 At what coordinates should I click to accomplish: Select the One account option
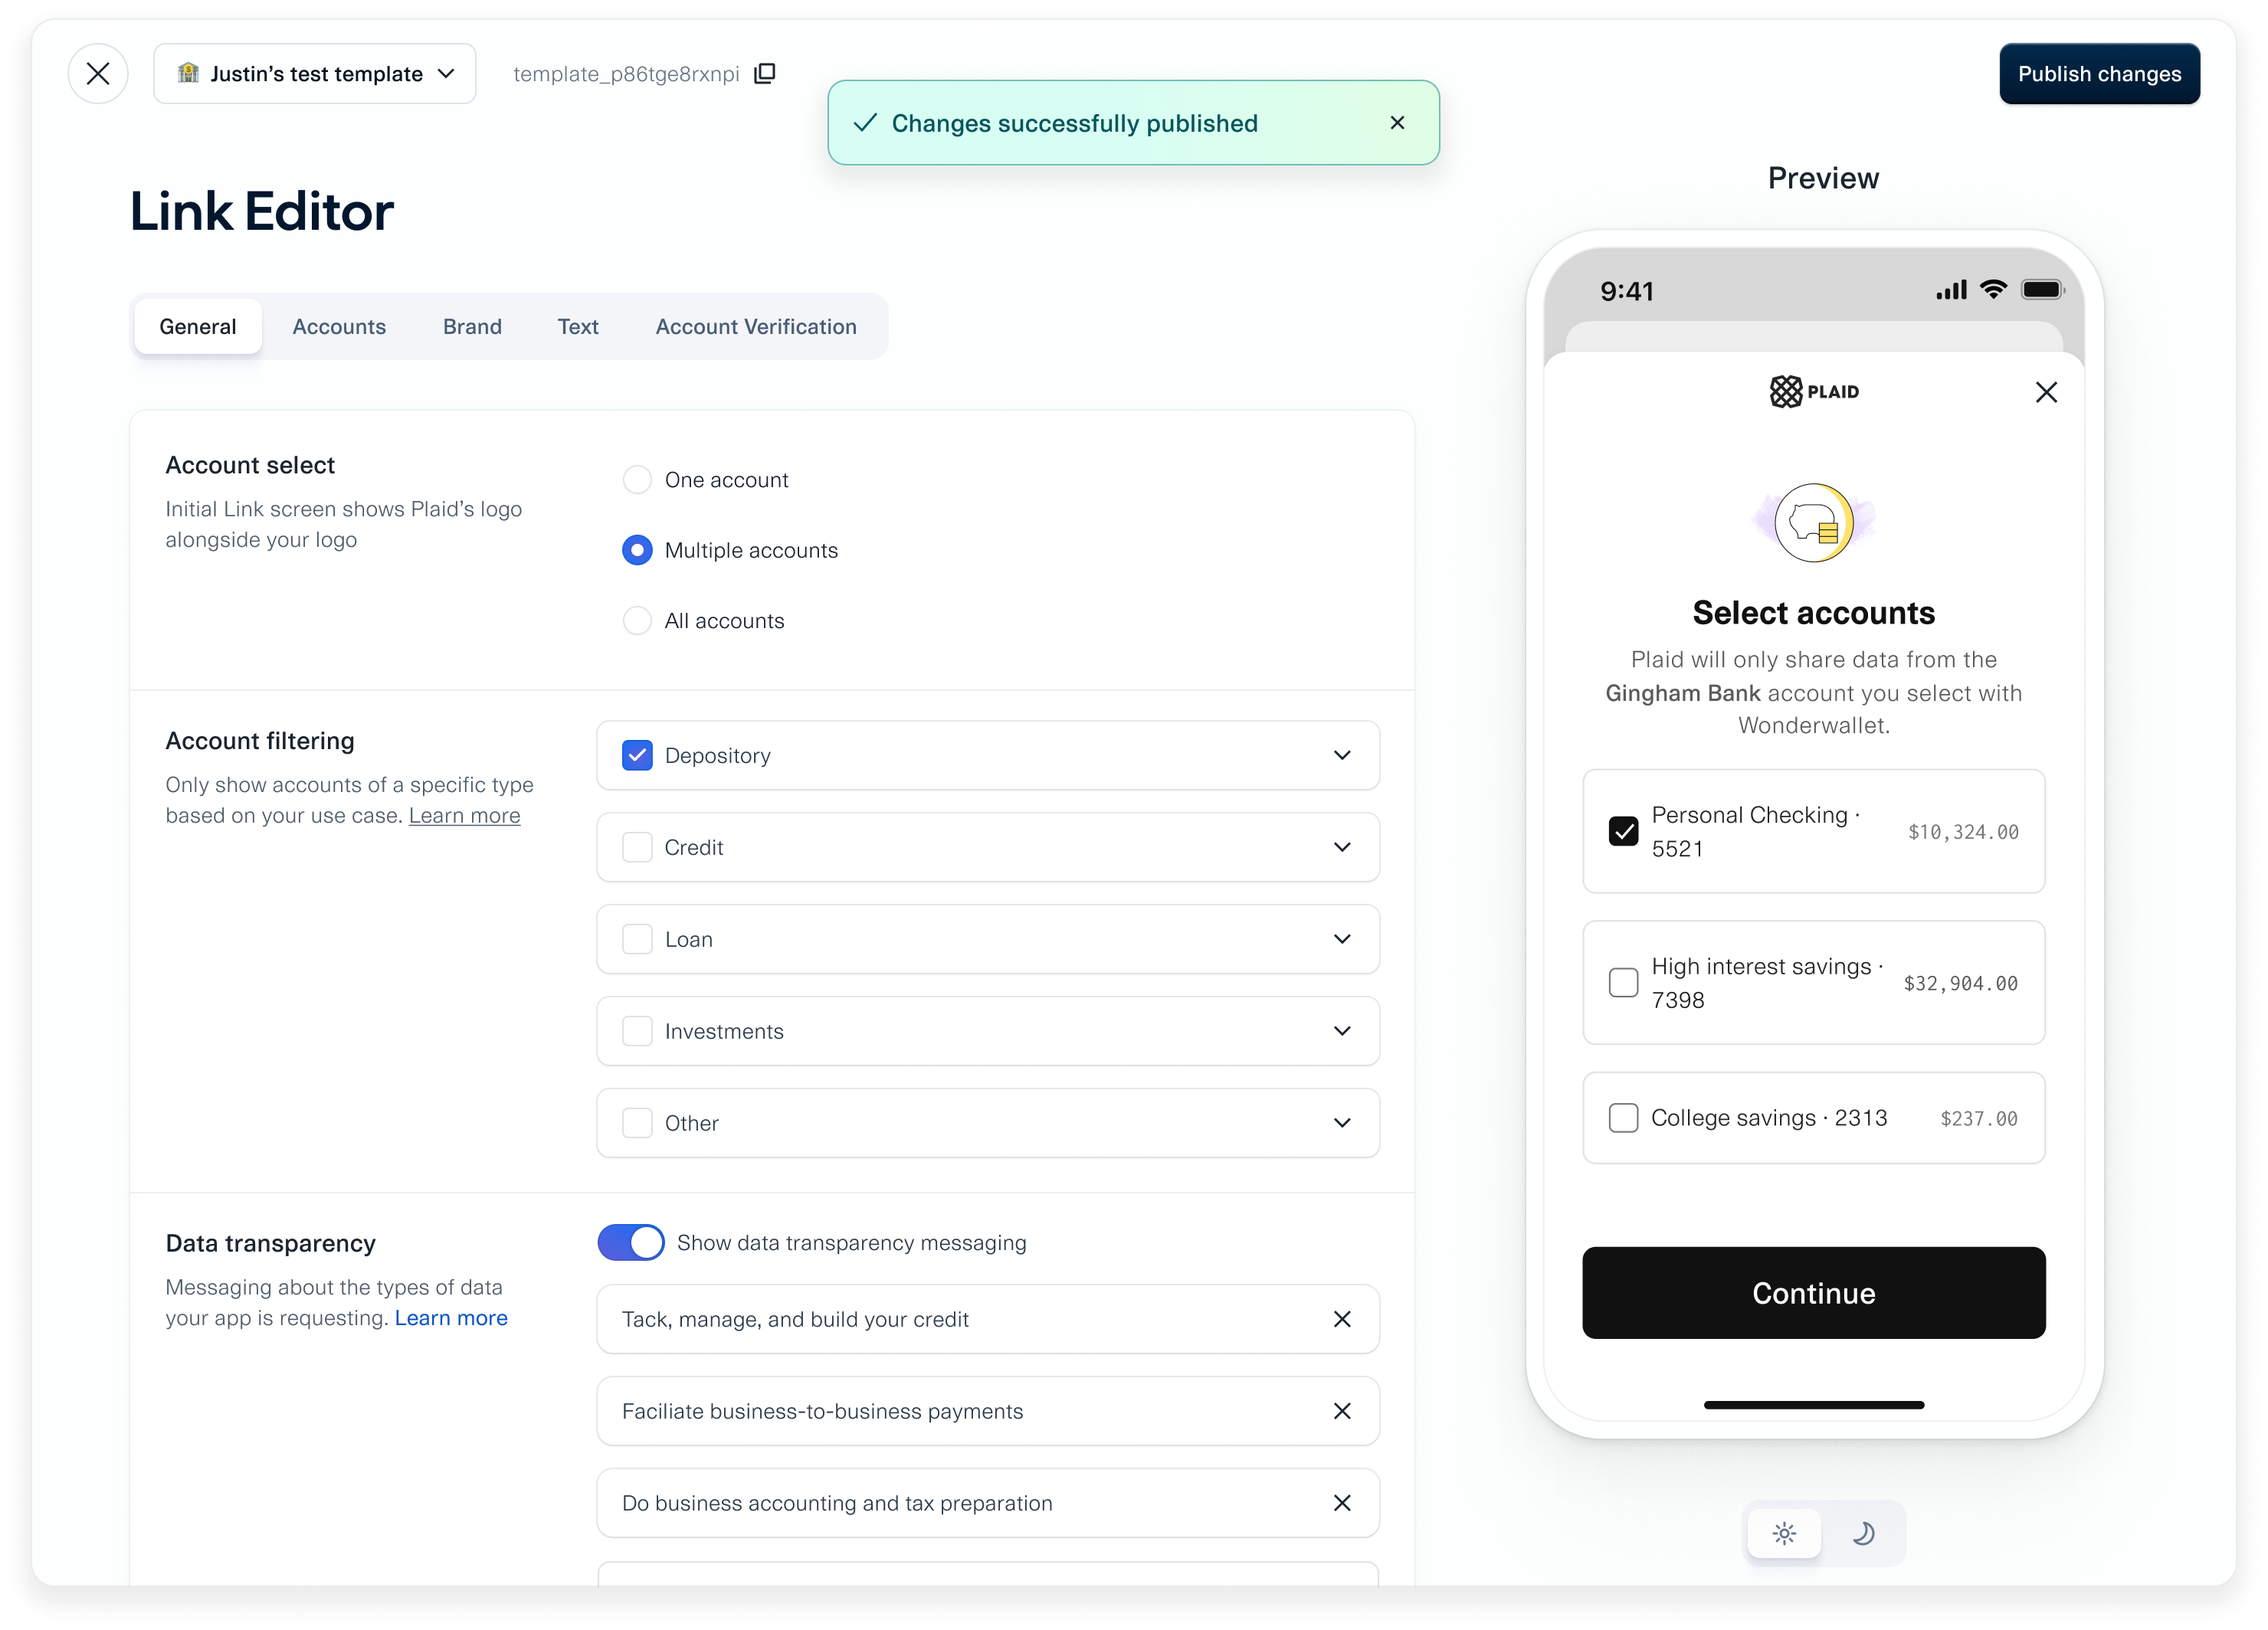tap(637, 480)
